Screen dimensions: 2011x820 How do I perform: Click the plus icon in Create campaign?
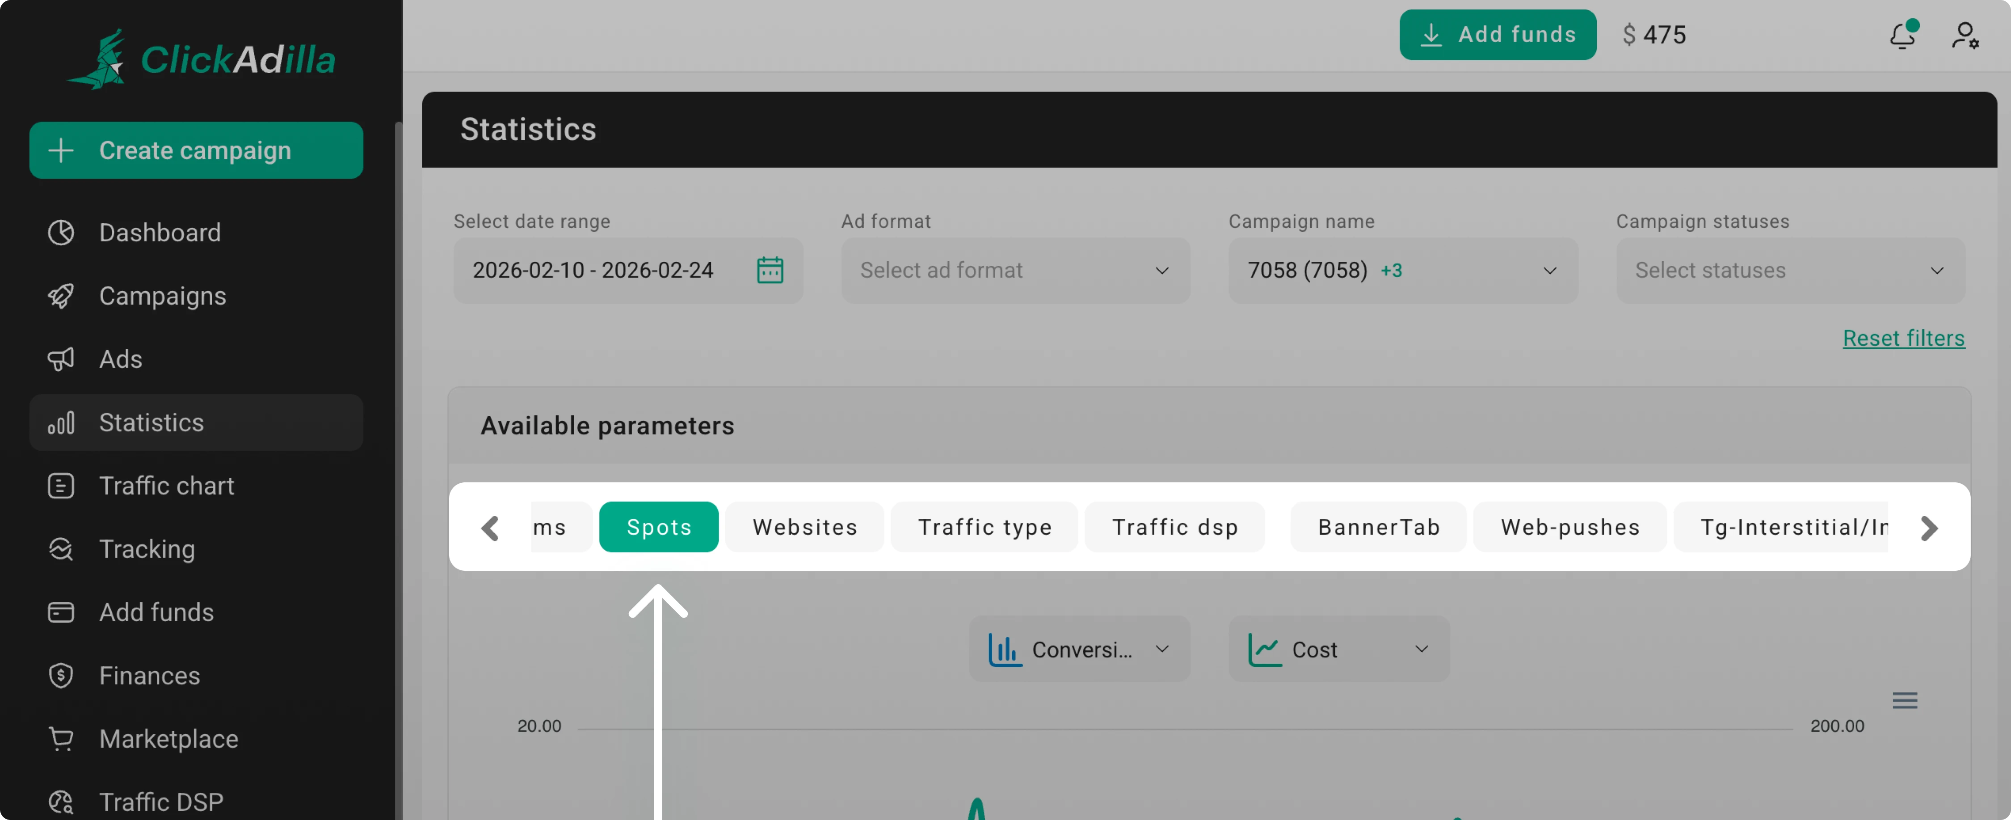[61, 150]
